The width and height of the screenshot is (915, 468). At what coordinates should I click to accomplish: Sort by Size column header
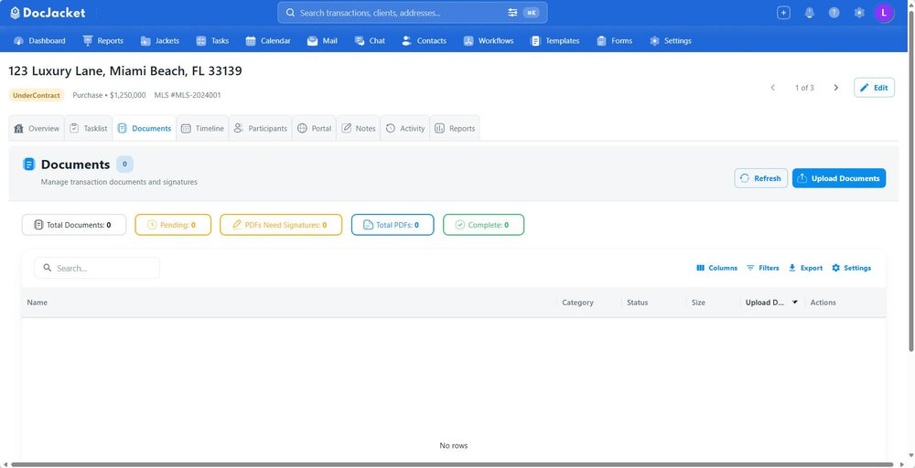pyautogui.click(x=698, y=303)
